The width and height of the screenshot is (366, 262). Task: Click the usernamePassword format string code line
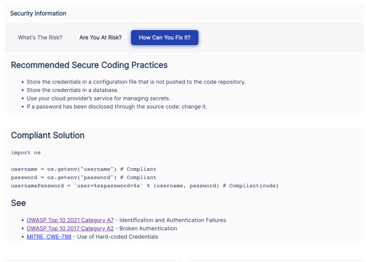(x=144, y=186)
